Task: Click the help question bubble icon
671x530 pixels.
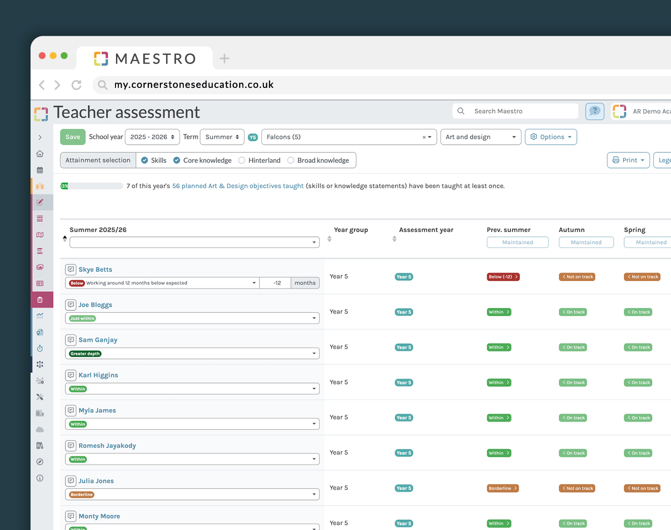Action: [x=595, y=111]
